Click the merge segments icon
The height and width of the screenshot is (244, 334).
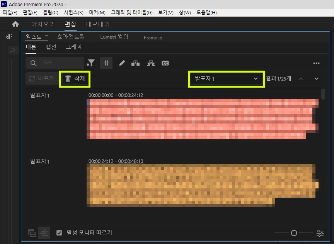point(135,63)
